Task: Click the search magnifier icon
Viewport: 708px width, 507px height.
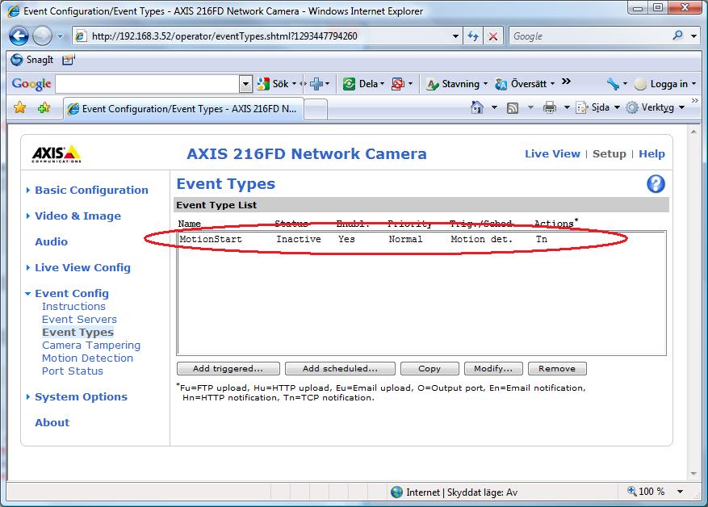Action: click(678, 36)
